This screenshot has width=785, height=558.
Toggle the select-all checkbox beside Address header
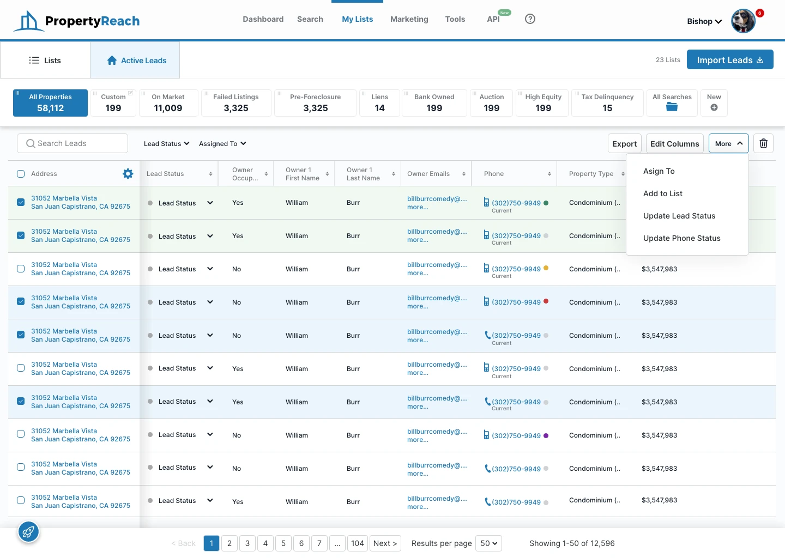point(21,174)
